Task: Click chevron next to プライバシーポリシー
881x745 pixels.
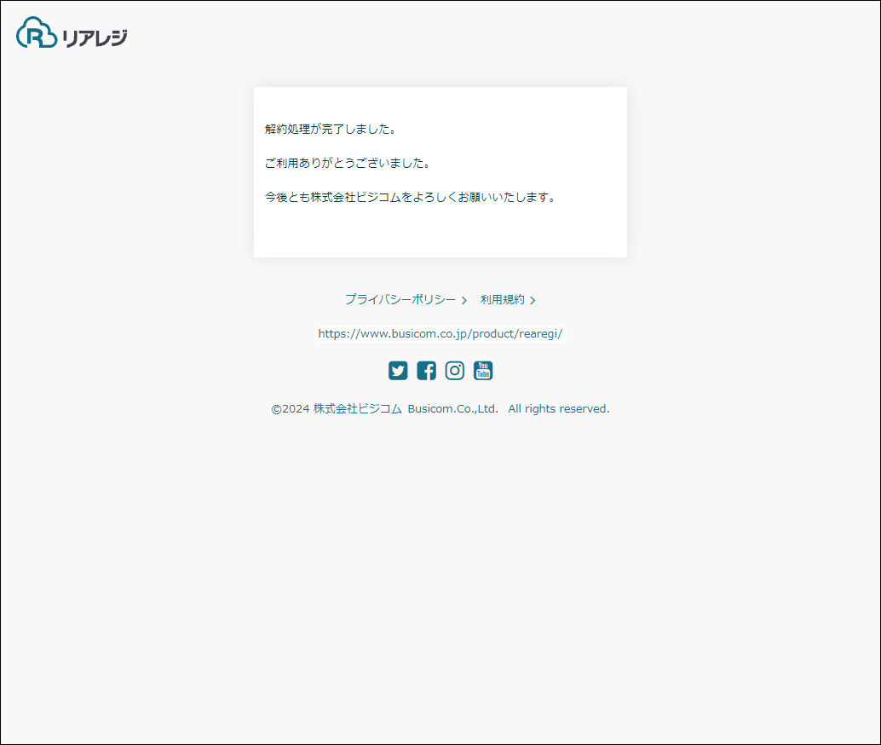Action: tap(464, 301)
